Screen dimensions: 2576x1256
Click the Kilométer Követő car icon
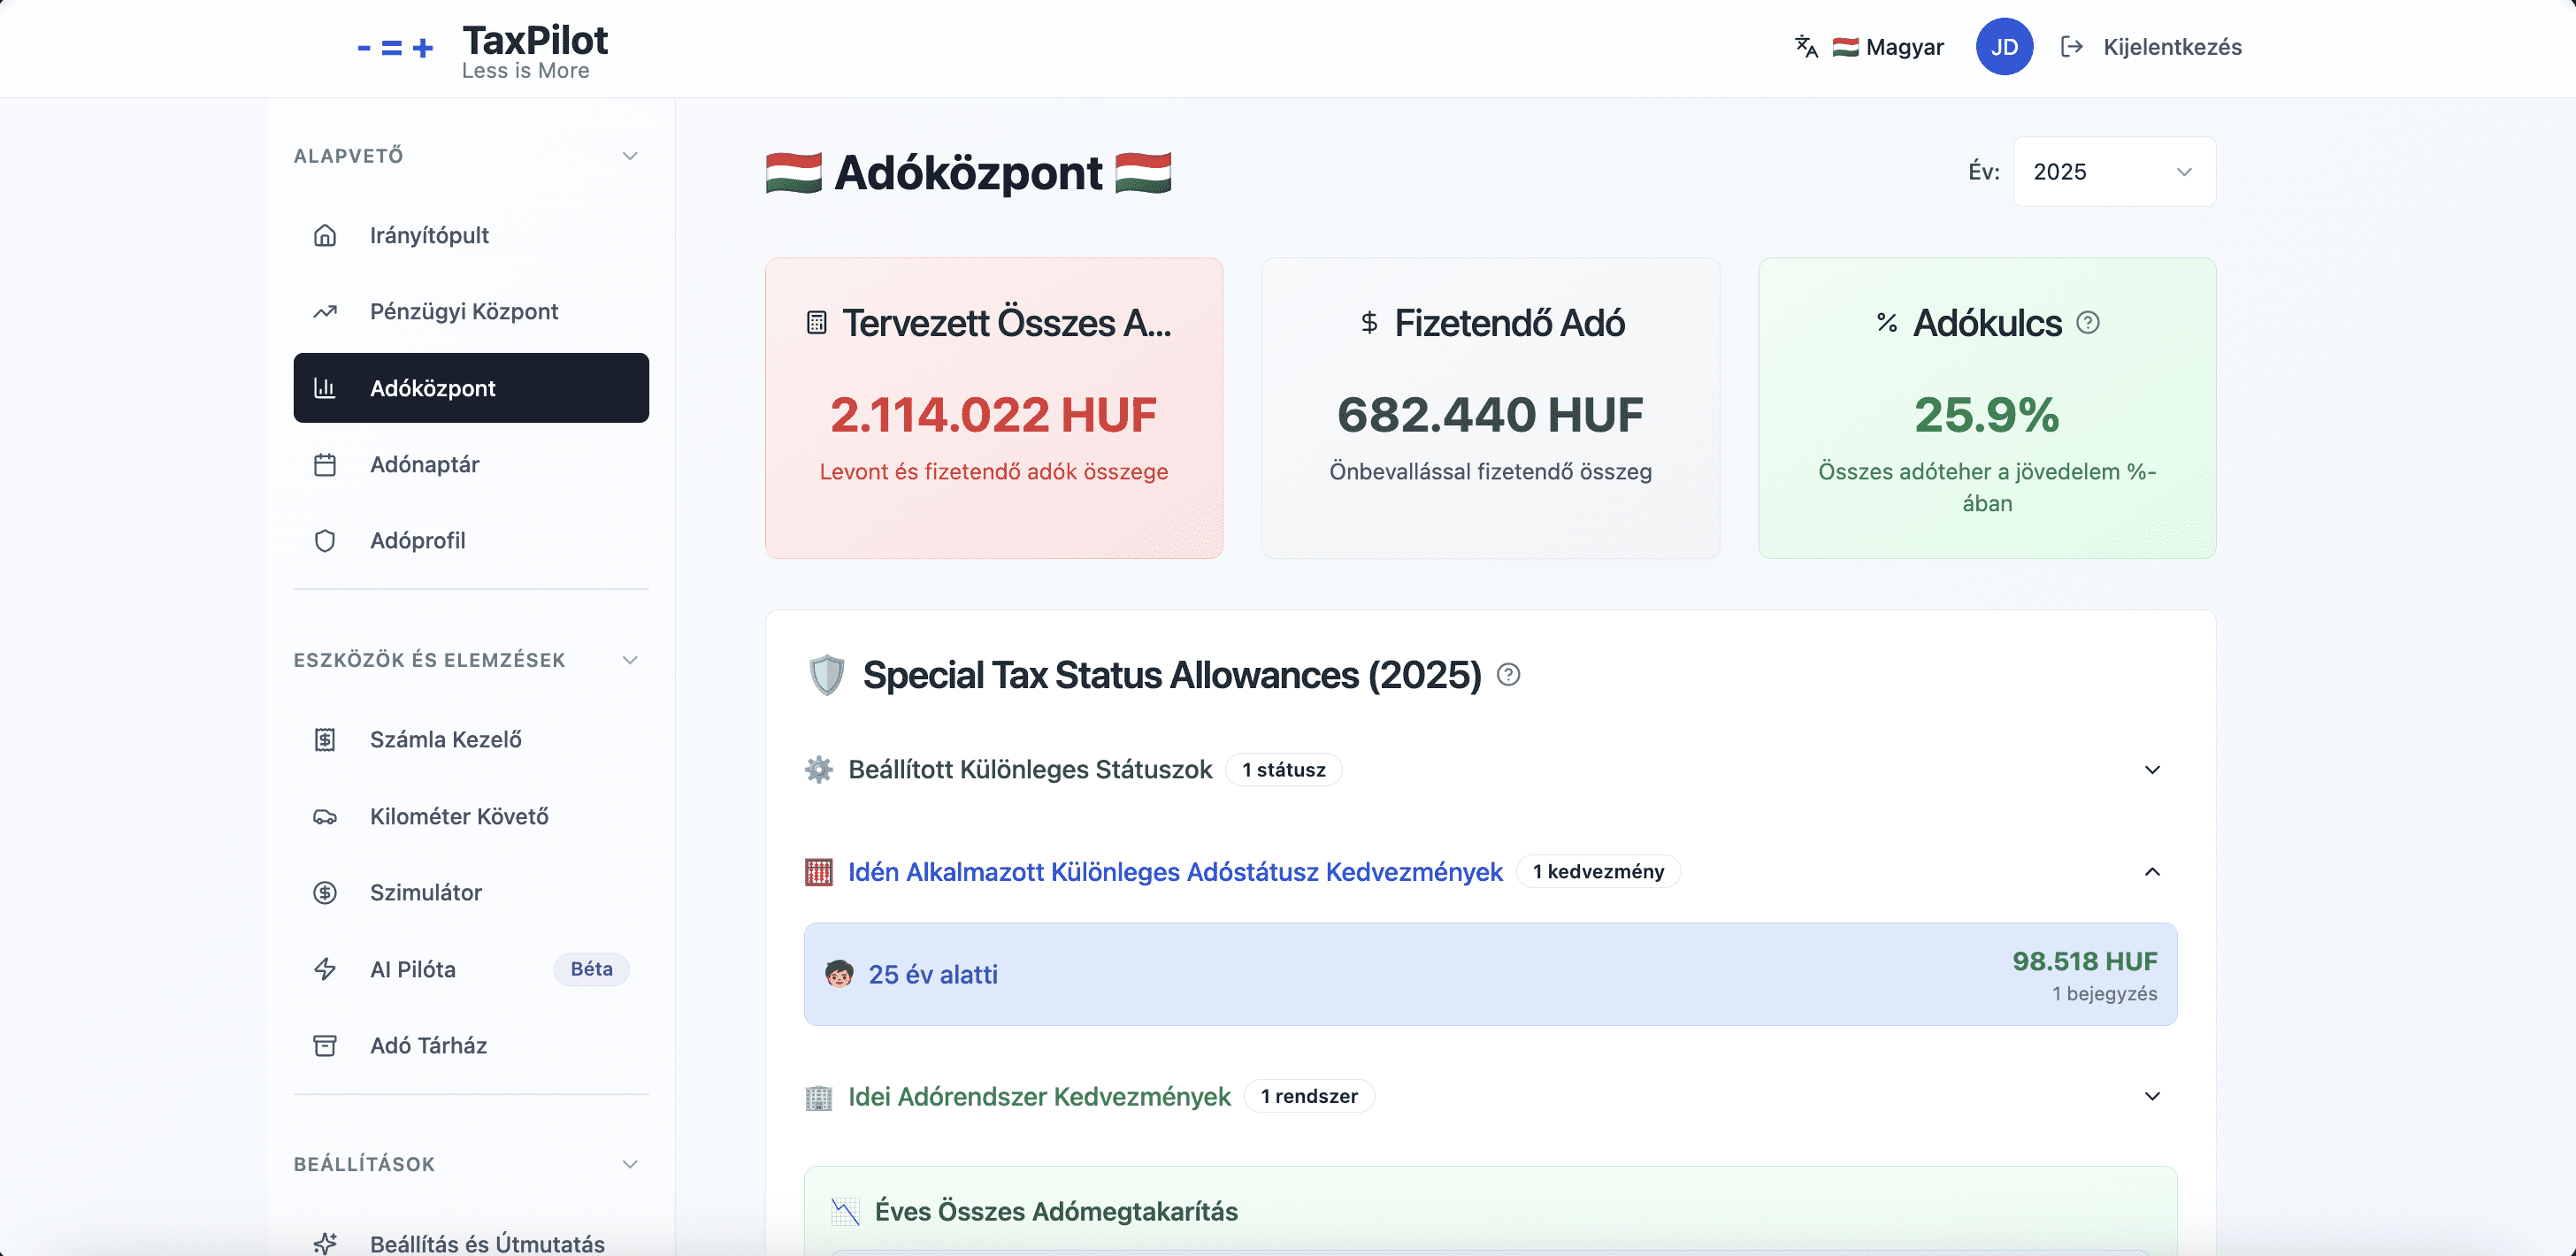pyautogui.click(x=325, y=817)
